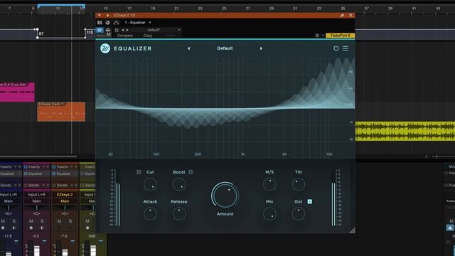The image size is (455, 256).
Task: Add insert with plus on the -17.8 channel
Action: coord(19,167)
